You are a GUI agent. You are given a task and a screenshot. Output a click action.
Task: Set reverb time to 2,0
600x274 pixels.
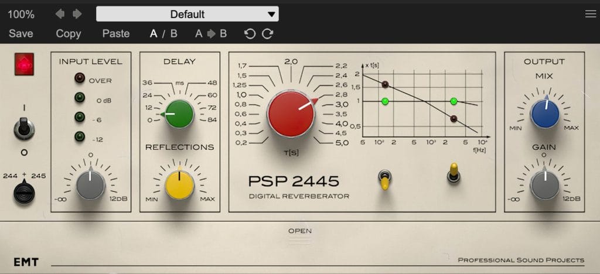click(x=291, y=61)
